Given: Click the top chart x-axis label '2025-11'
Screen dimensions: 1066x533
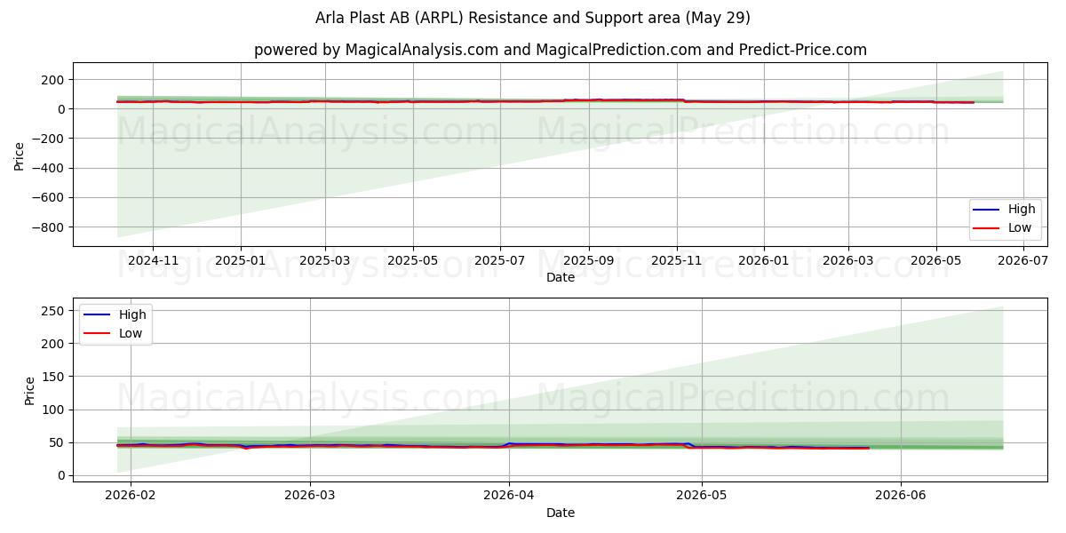Looking at the screenshot, I should coord(677,261).
